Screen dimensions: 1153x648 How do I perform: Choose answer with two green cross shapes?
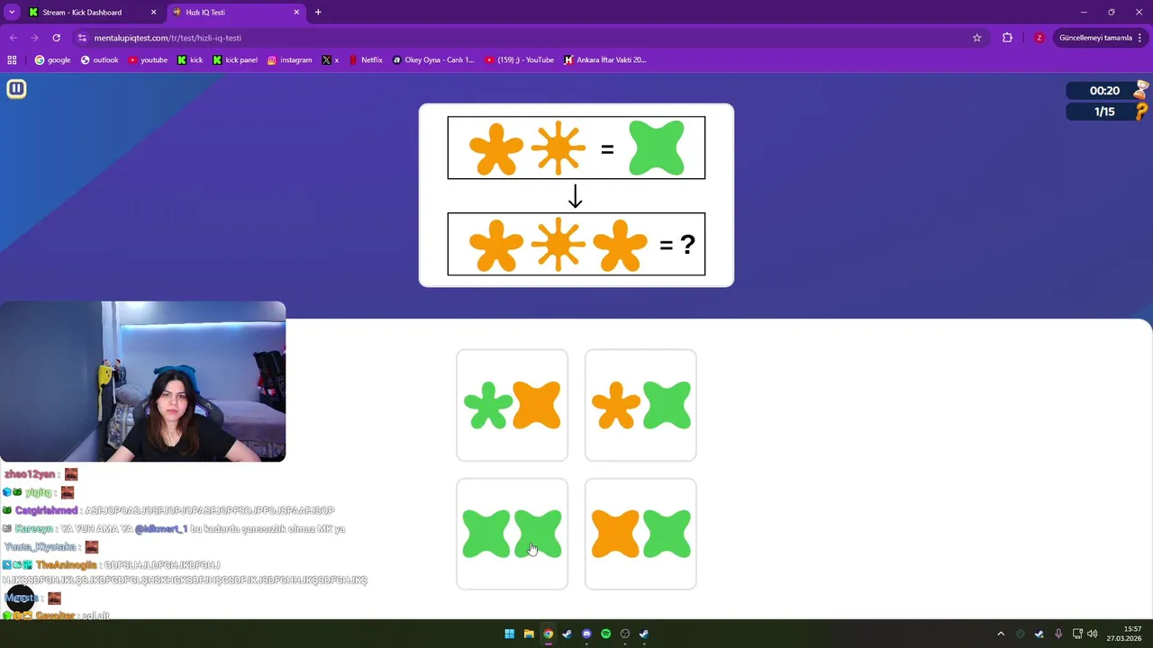512,534
